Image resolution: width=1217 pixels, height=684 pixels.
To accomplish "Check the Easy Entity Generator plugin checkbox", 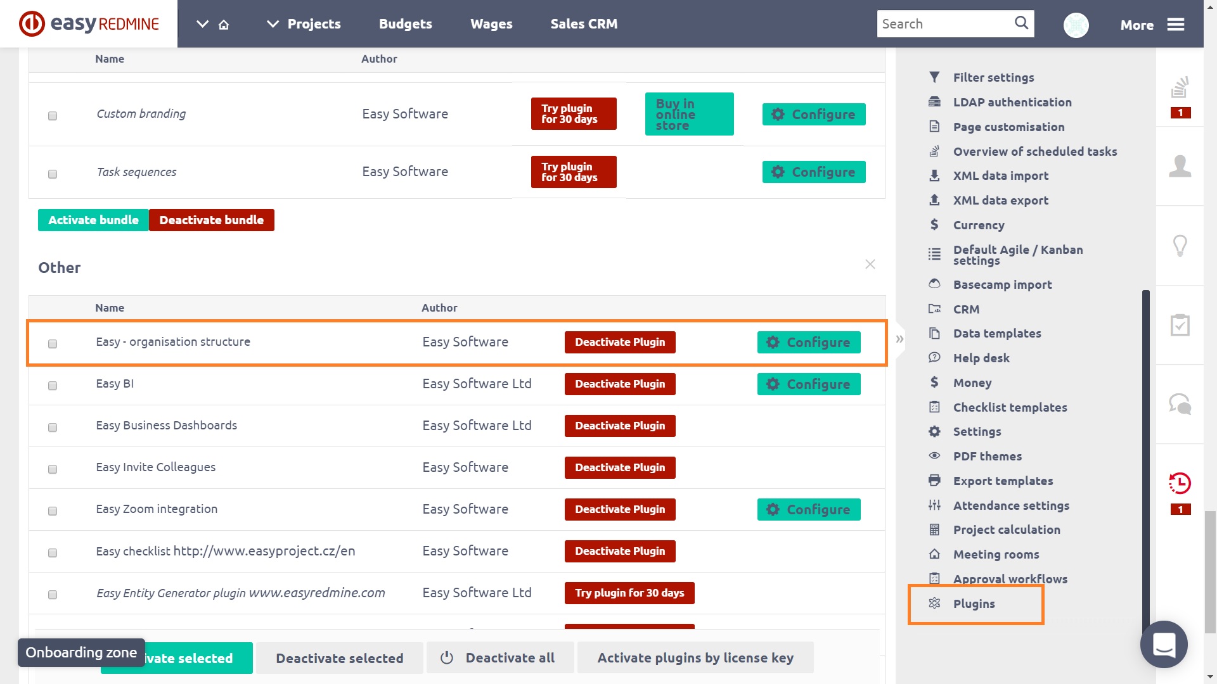I will 53,595.
